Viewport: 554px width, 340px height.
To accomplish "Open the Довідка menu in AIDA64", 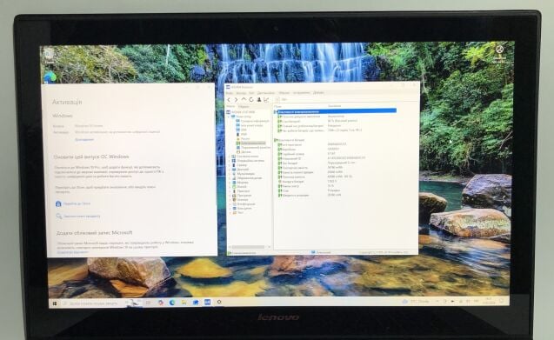I will [318, 93].
